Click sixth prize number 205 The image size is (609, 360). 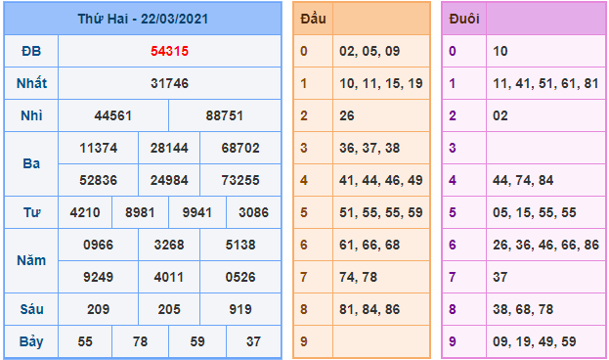[x=169, y=309]
